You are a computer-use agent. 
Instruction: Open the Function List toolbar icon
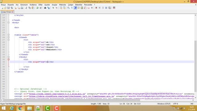[85, 8]
